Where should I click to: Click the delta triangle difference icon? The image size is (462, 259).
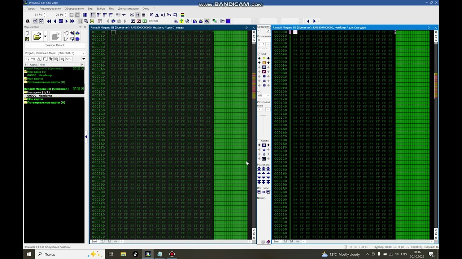coord(157,15)
